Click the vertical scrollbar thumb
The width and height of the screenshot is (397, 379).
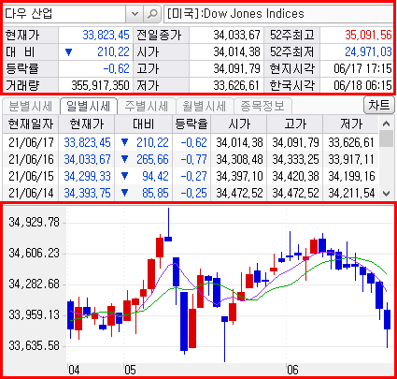tap(387, 138)
